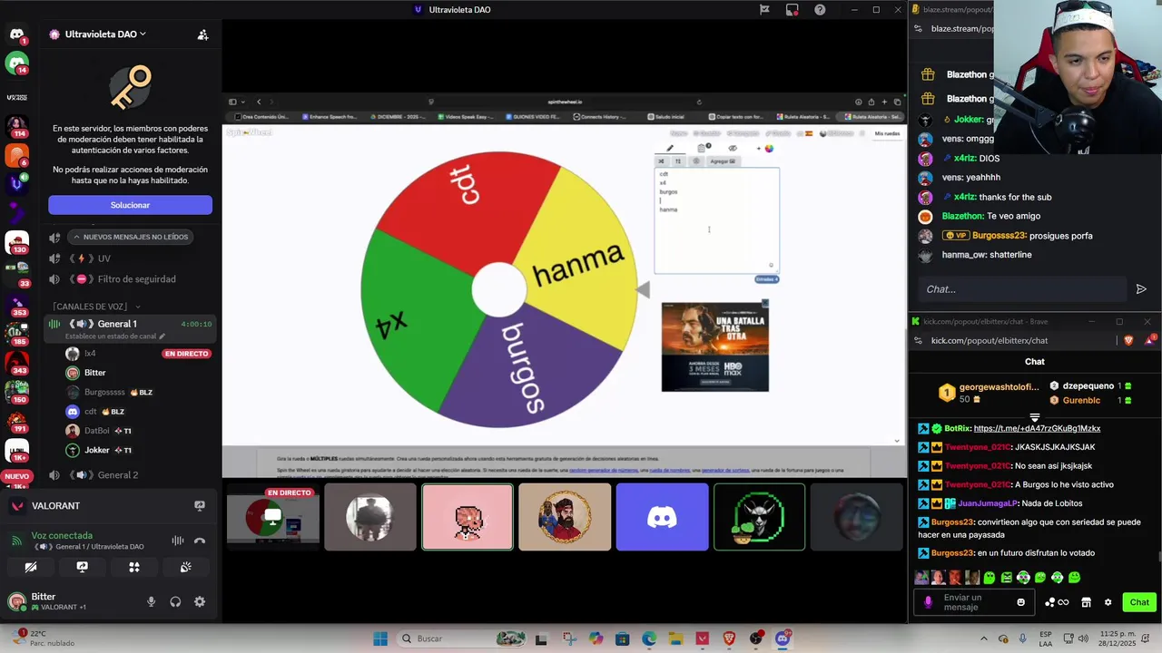This screenshot has height=653, width=1162.
Task: Open voice noise suppression waveform icon
Action: point(178,541)
